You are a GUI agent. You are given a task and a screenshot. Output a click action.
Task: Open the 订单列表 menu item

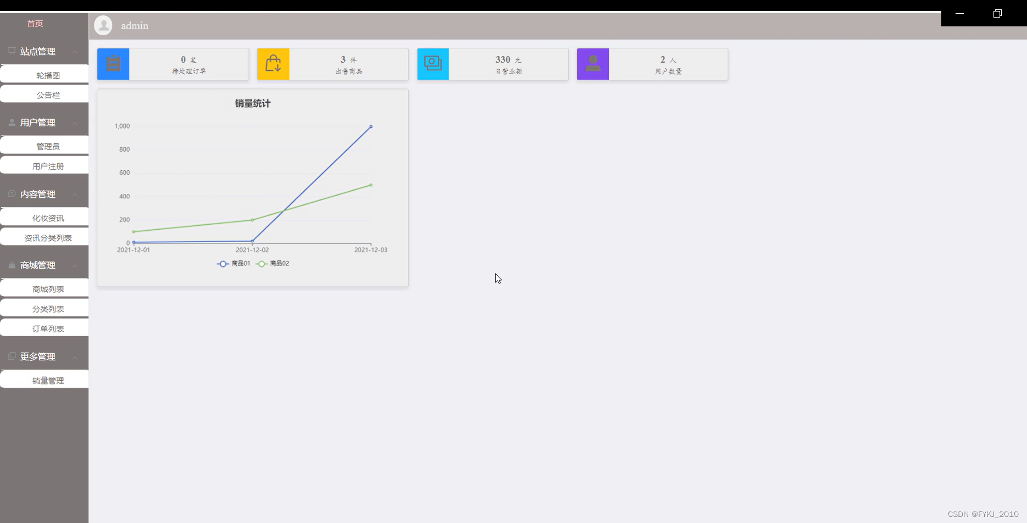pyautogui.click(x=44, y=327)
